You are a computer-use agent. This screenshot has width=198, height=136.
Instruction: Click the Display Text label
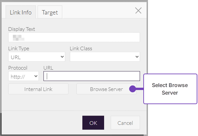click(21, 29)
